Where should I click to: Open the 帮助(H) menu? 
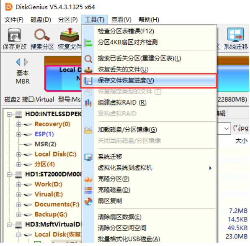click(x=149, y=20)
